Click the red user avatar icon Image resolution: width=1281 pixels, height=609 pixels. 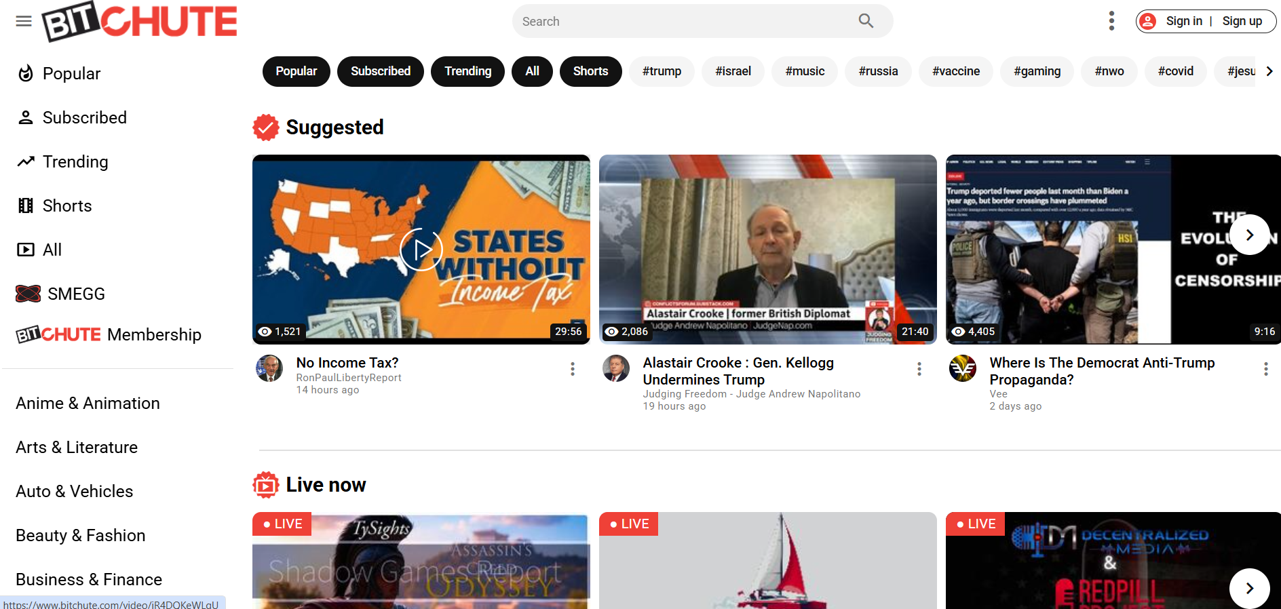[x=1147, y=22]
